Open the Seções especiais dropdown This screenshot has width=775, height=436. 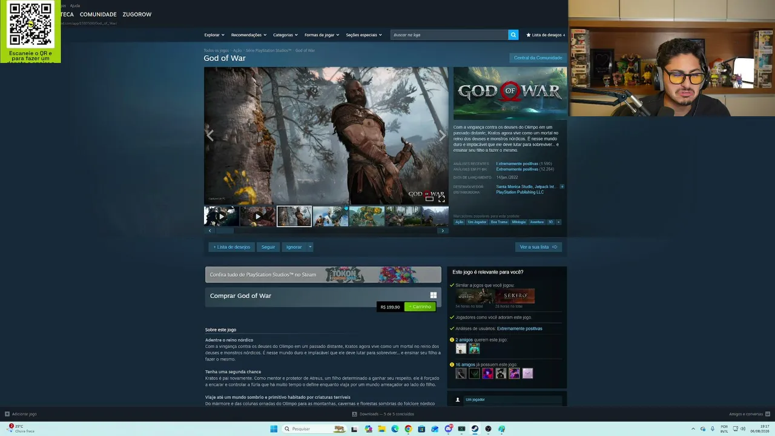pos(364,35)
